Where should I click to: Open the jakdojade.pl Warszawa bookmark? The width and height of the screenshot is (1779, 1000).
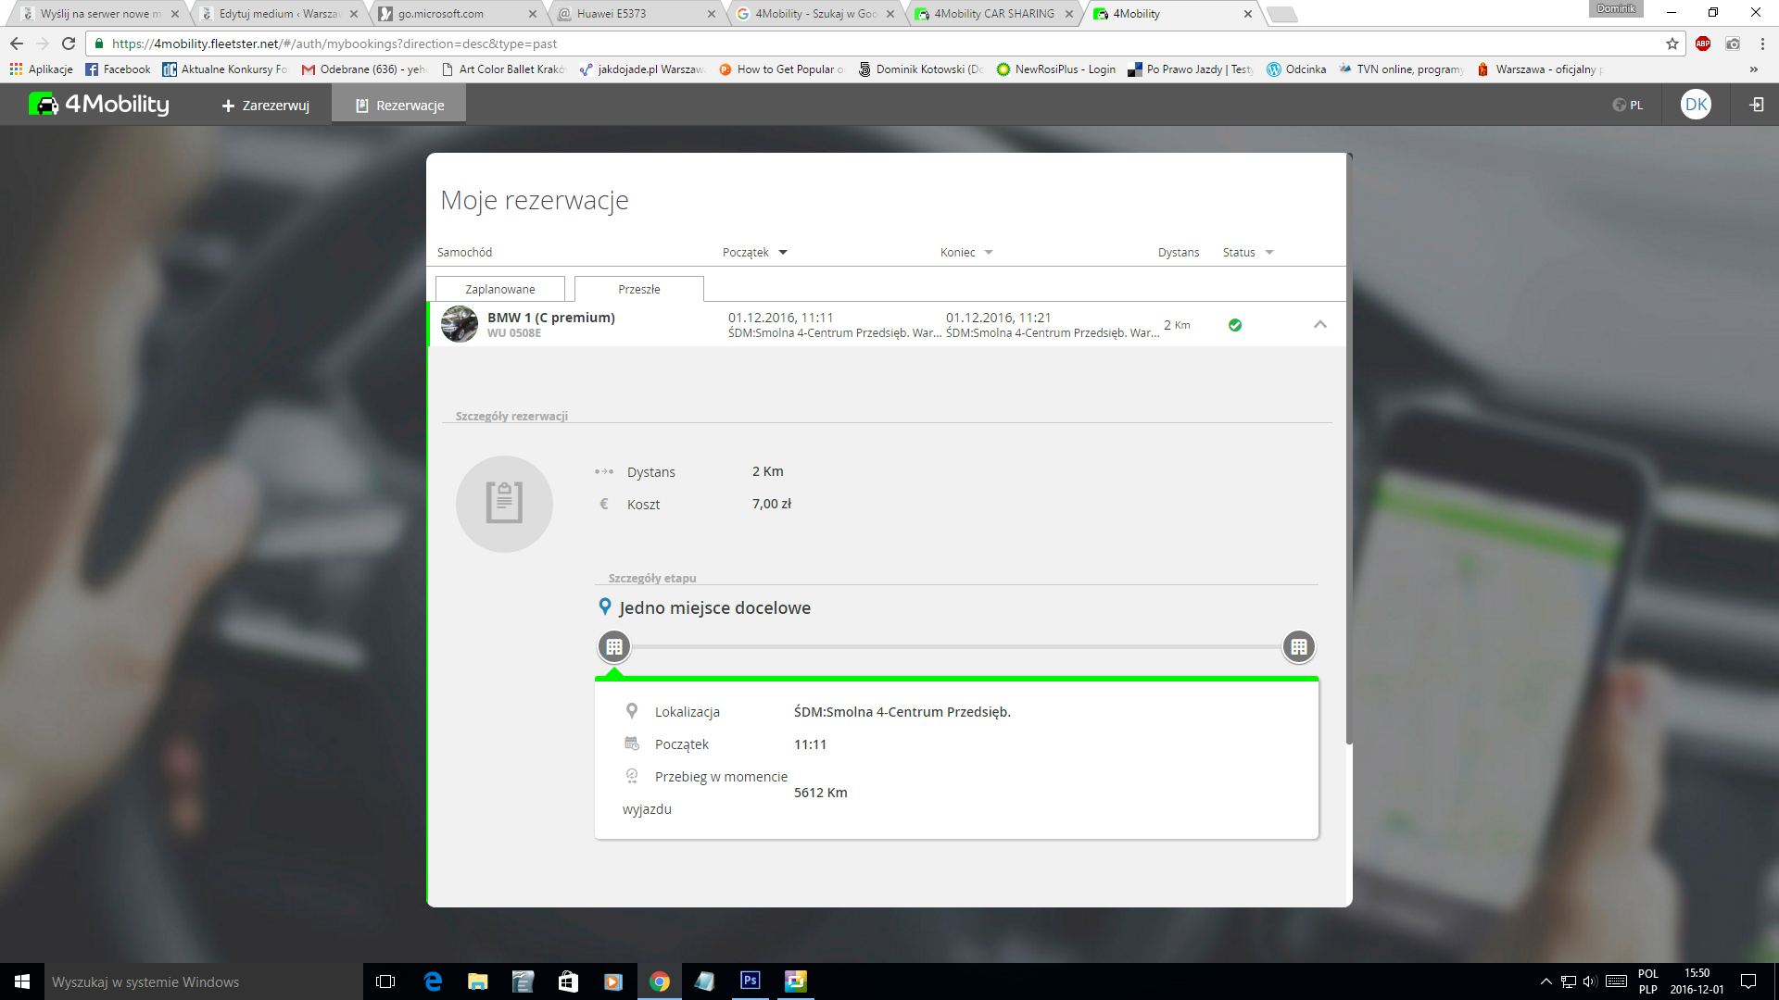(x=642, y=69)
